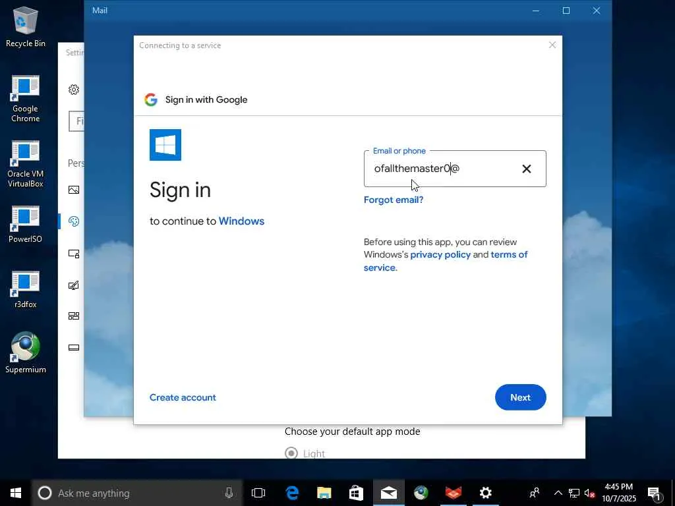Click the muted volume icon in tray

click(x=589, y=493)
